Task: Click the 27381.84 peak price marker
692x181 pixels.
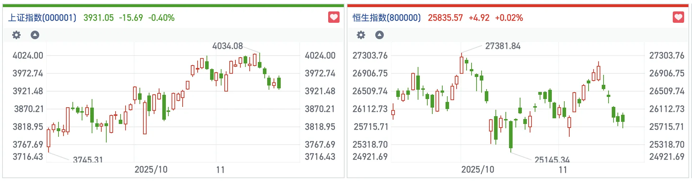Action: (503, 46)
